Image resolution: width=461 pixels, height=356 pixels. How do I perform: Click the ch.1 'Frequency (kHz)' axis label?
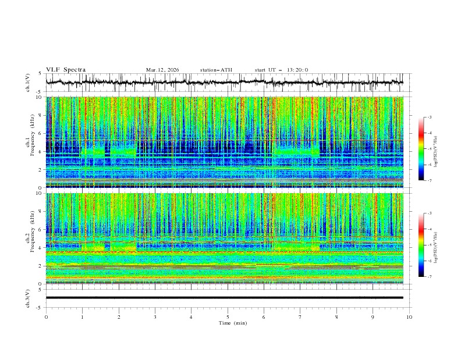click(32, 134)
